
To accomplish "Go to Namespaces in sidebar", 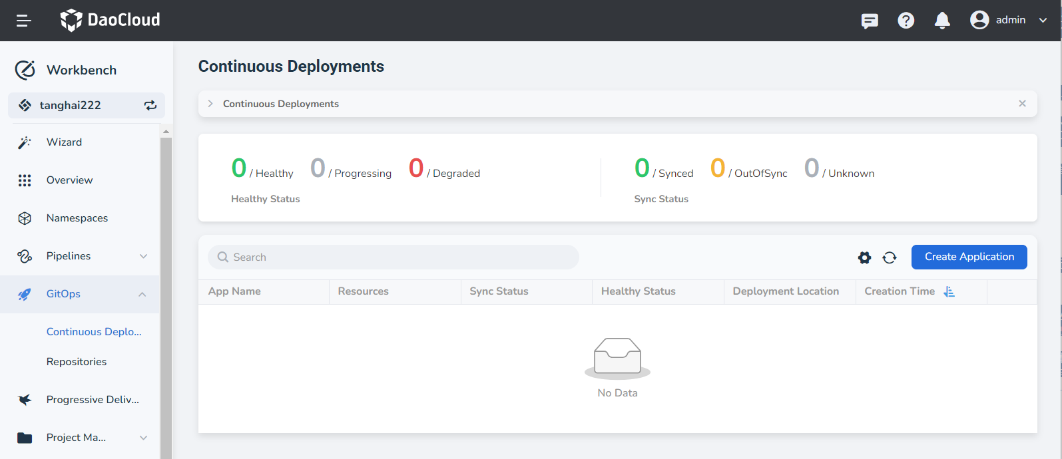I will tap(77, 218).
